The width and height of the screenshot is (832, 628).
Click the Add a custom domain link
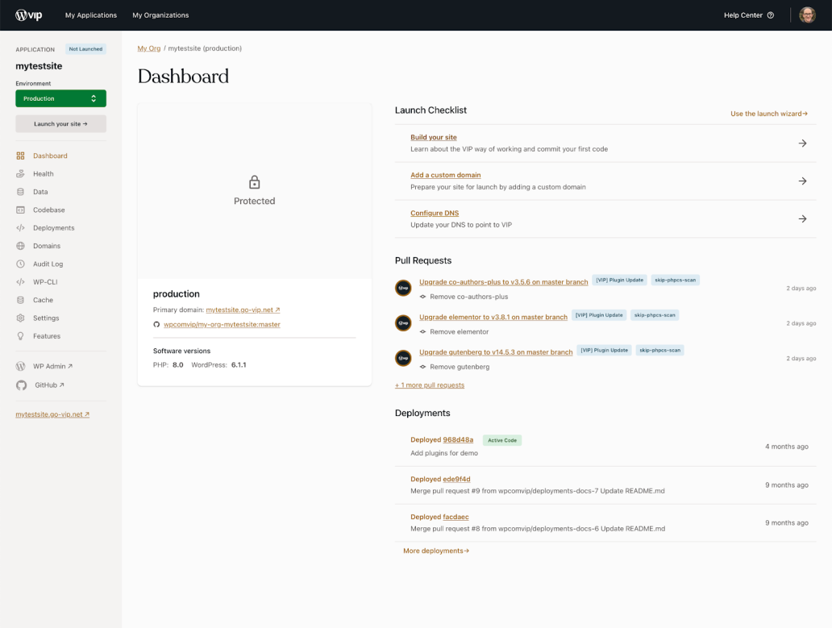[x=445, y=174]
